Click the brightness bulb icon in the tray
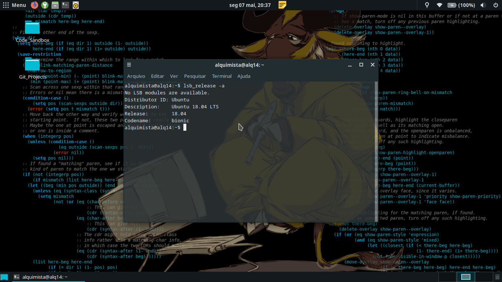The height and width of the screenshot is (282, 502). (x=427, y=5)
